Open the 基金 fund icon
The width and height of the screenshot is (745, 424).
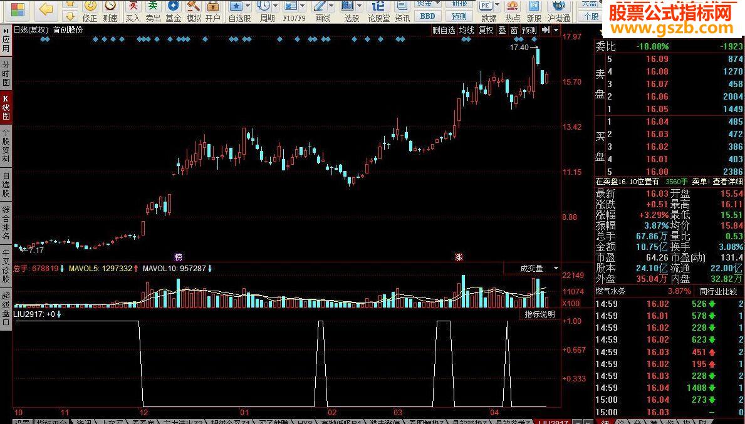(174, 11)
